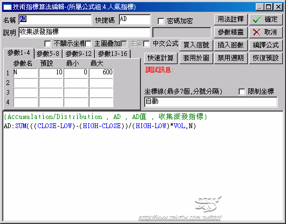Toggle the 中文公式 checkbox

(x=146, y=44)
